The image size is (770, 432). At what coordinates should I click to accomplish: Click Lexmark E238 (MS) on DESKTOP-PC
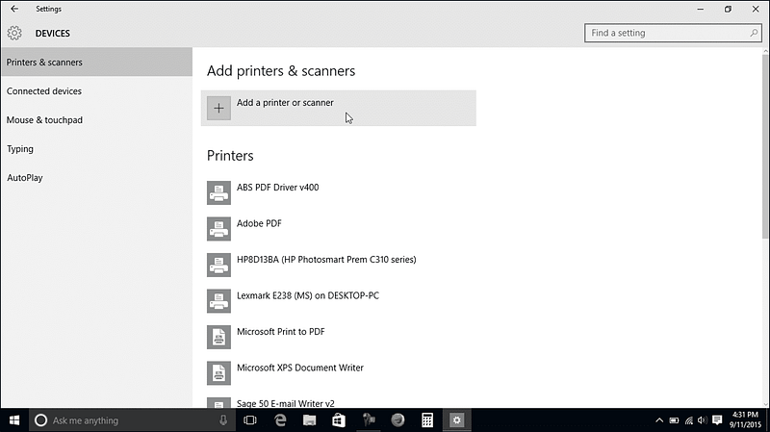point(308,295)
